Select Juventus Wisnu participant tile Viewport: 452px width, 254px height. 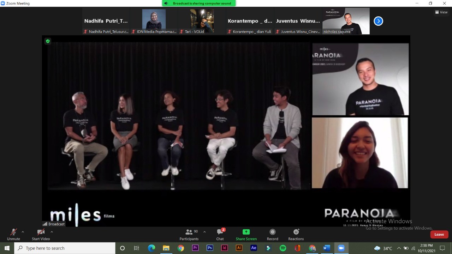click(298, 21)
